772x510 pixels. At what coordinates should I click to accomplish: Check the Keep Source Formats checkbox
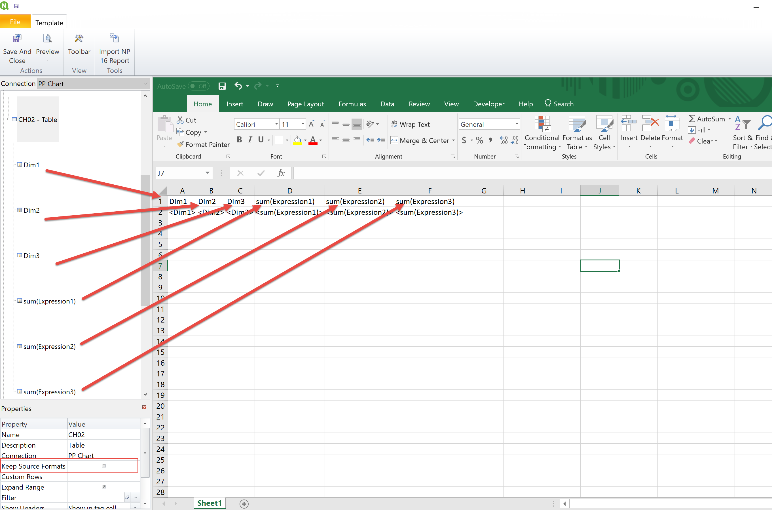pyautogui.click(x=104, y=466)
